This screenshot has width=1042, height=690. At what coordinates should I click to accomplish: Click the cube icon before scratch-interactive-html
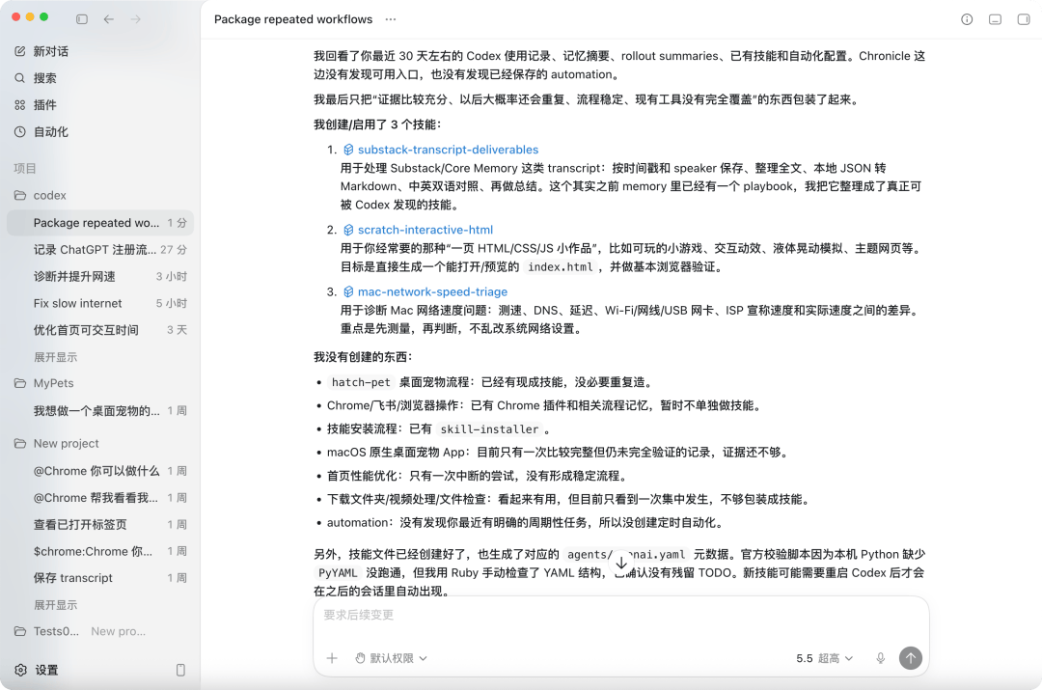point(348,230)
